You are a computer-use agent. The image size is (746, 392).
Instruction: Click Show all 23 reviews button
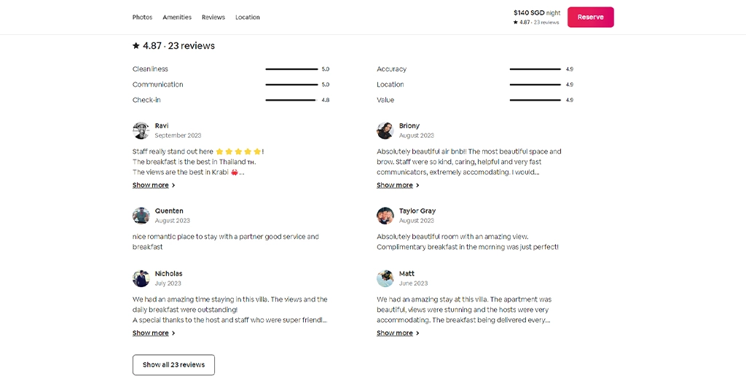point(173,365)
